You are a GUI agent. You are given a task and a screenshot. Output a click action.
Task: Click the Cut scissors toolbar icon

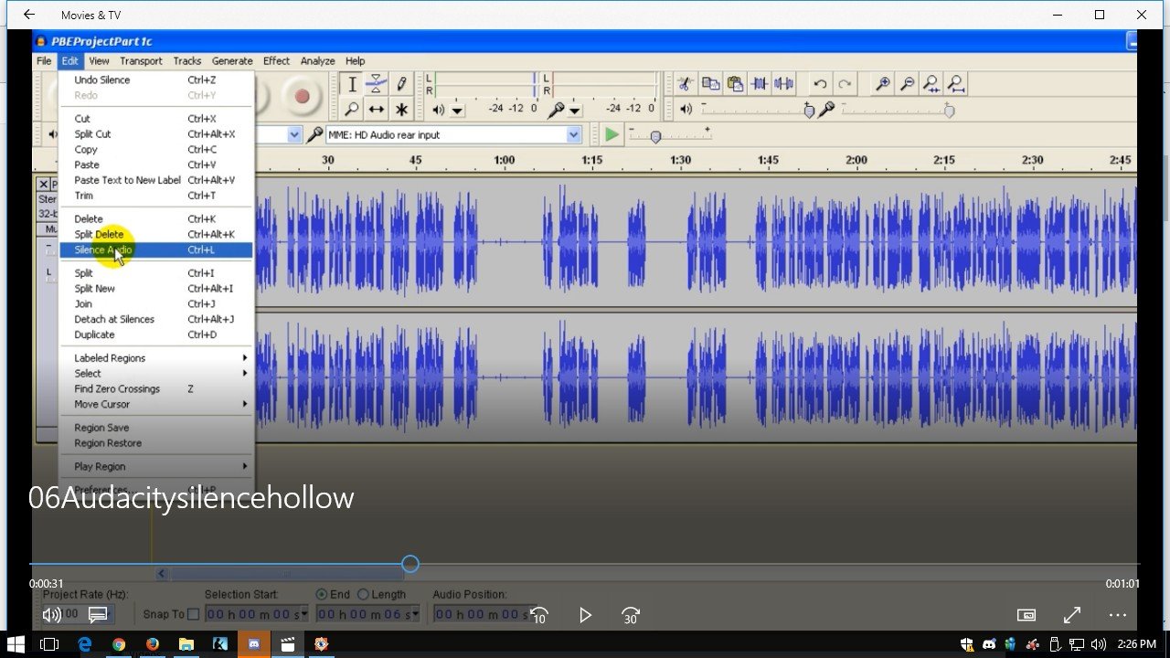[x=684, y=84]
